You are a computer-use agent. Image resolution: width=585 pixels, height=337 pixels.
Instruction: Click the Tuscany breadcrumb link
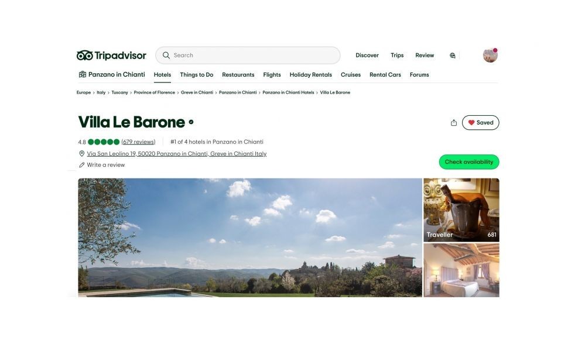119,92
